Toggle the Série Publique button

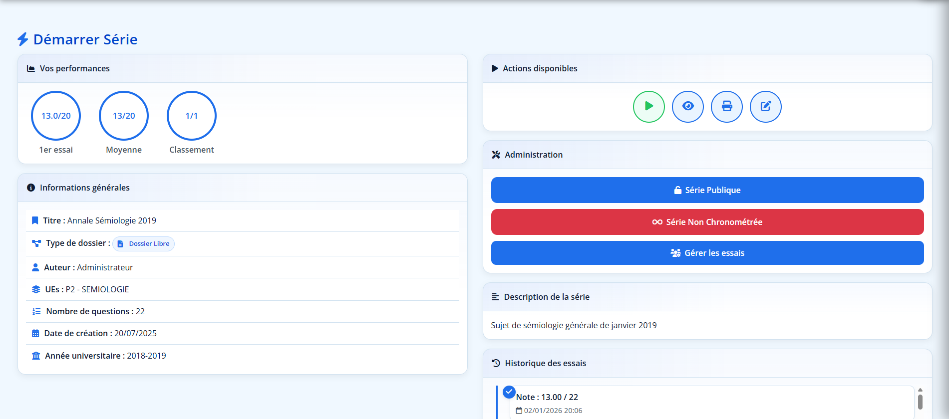pos(707,190)
